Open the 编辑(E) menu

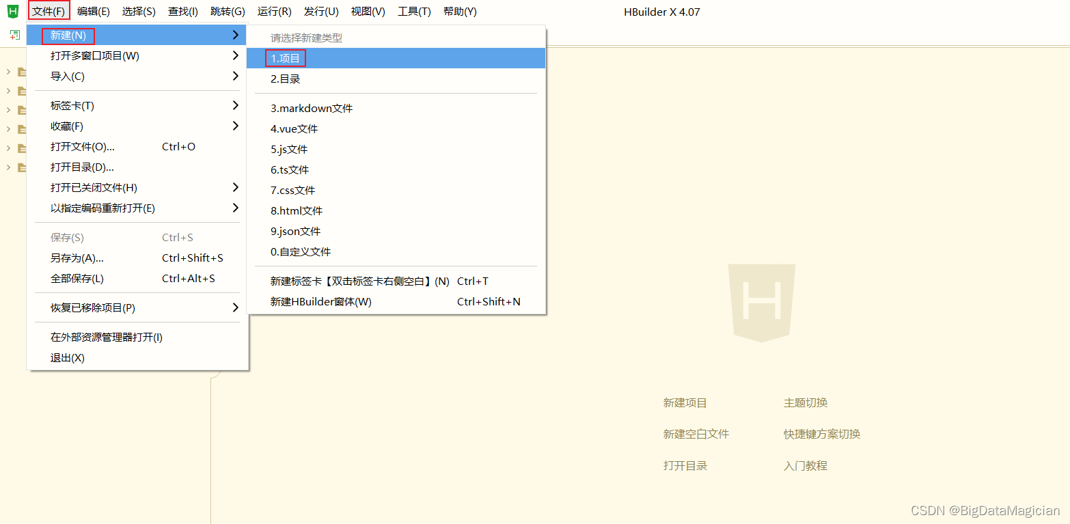(x=94, y=12)
